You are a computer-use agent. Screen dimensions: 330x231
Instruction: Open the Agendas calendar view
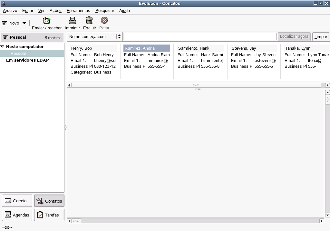coord(17,215)
